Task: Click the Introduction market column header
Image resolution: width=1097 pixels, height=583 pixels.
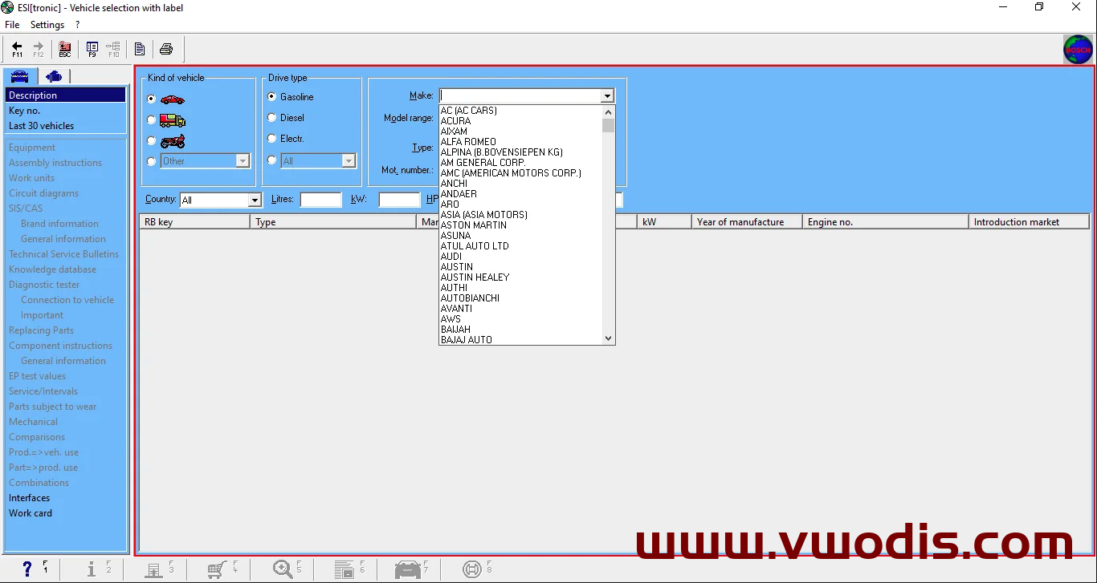Action: (1029, 222)
